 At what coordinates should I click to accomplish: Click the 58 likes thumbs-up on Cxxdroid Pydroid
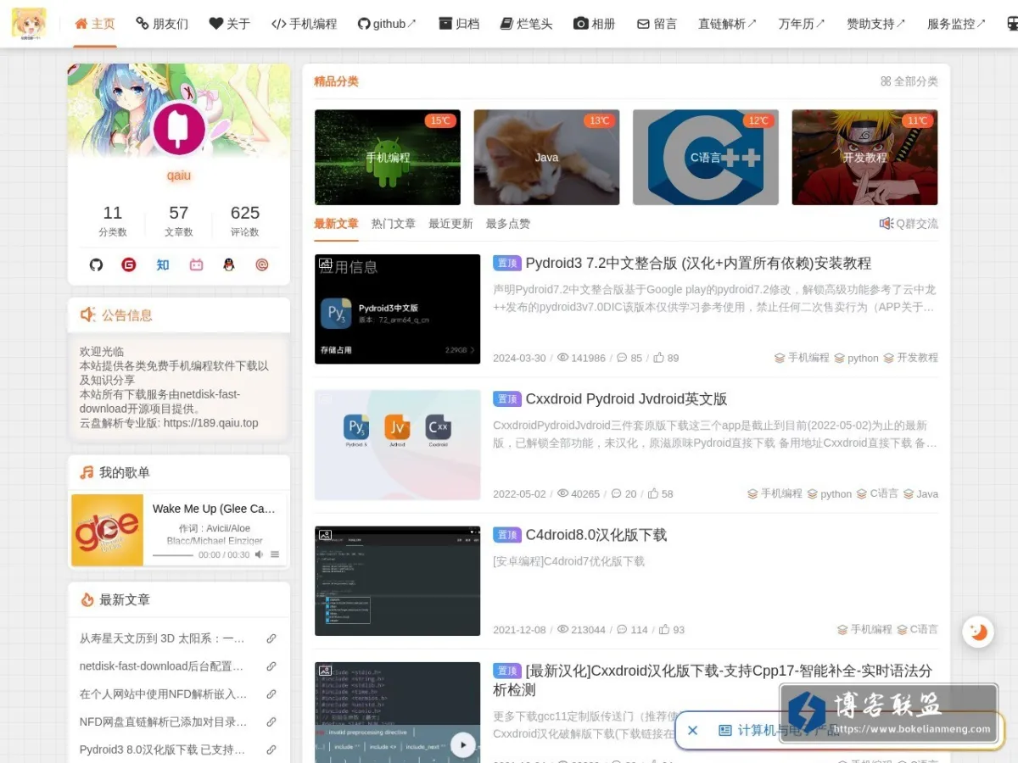[661, 493]
